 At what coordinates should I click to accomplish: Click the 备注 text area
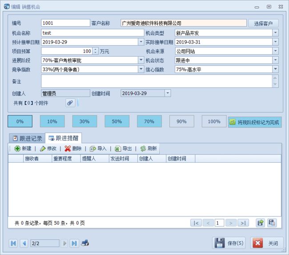coord(157,81)
